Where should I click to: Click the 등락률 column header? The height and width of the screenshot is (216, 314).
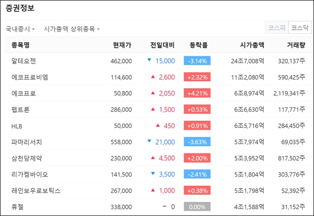[x=199, y=45]
